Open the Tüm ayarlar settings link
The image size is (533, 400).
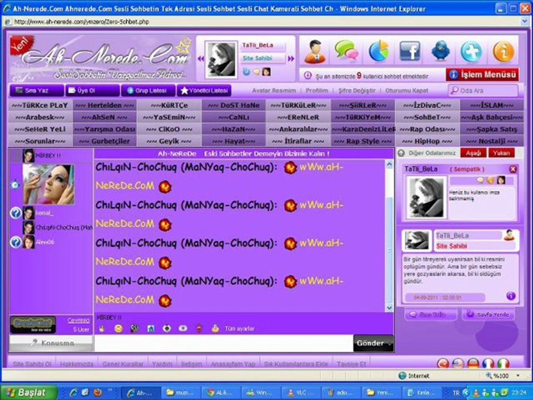(239, 328)
